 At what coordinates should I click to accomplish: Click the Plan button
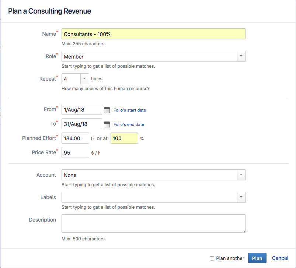[257, 258]
